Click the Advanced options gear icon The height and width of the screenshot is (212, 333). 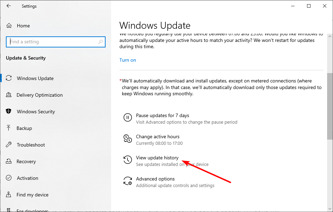[128, 181]
